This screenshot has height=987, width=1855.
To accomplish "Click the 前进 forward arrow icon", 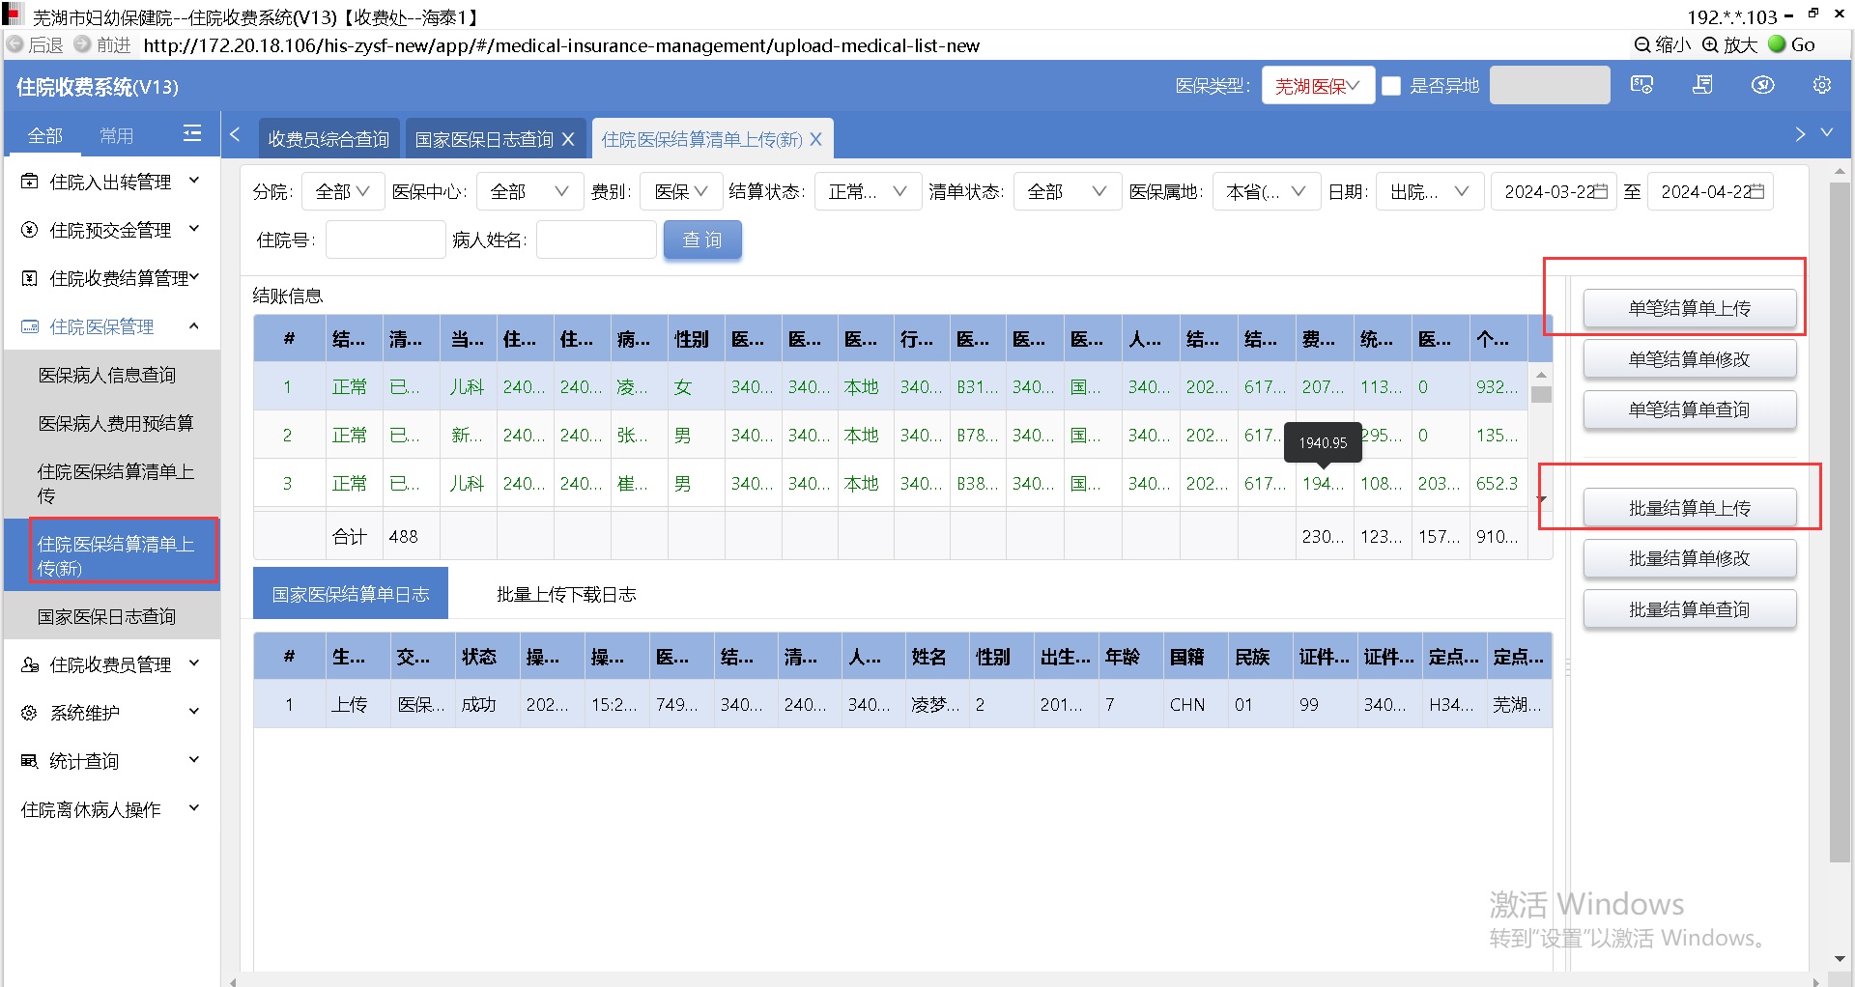I will 83,44.
